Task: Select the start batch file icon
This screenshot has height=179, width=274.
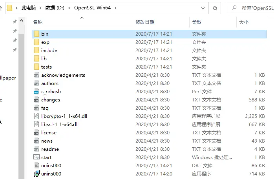Action: [37, 157]
